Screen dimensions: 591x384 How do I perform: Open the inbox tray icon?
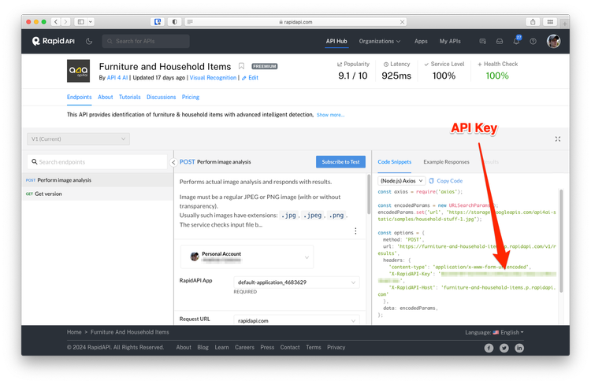(x=500, y=41)
